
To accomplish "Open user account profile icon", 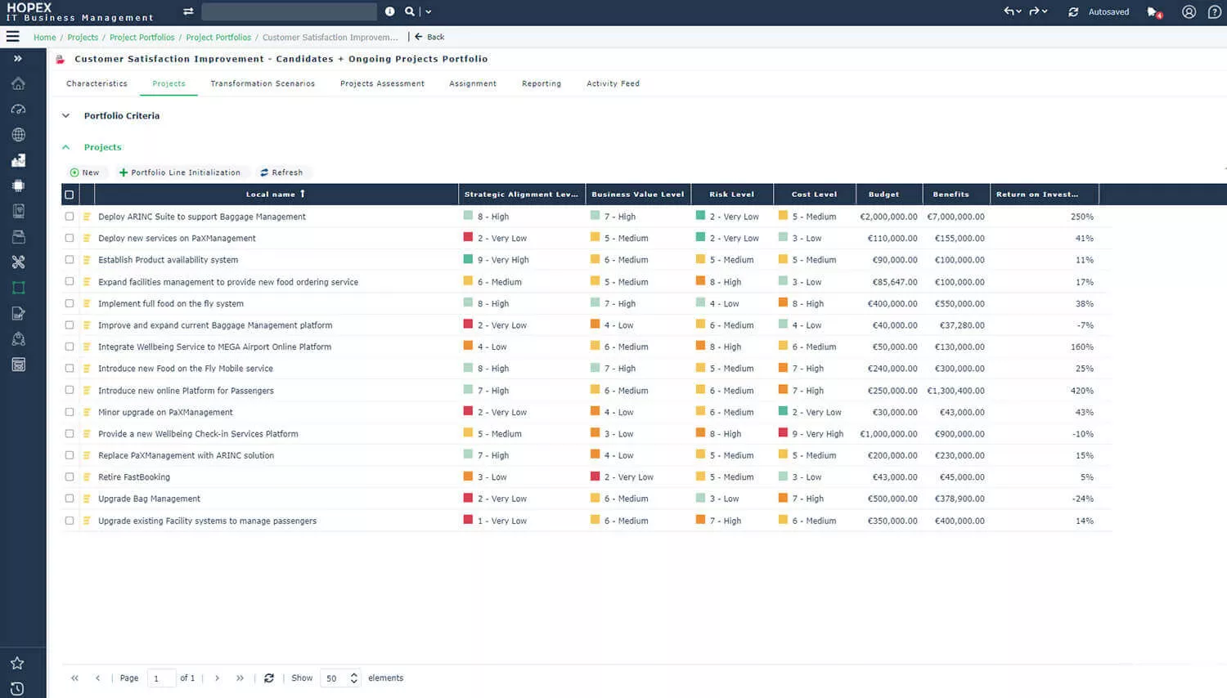I will coord(1189,11).
